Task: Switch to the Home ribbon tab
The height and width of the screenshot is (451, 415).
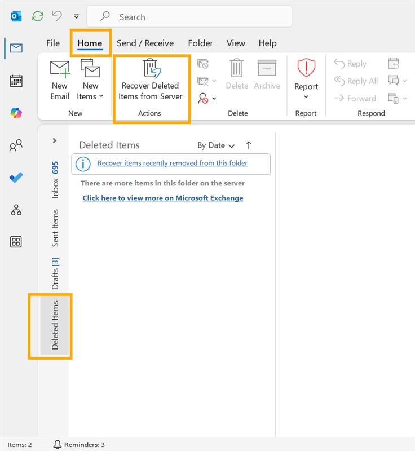Action: click(x=90, y=43)
